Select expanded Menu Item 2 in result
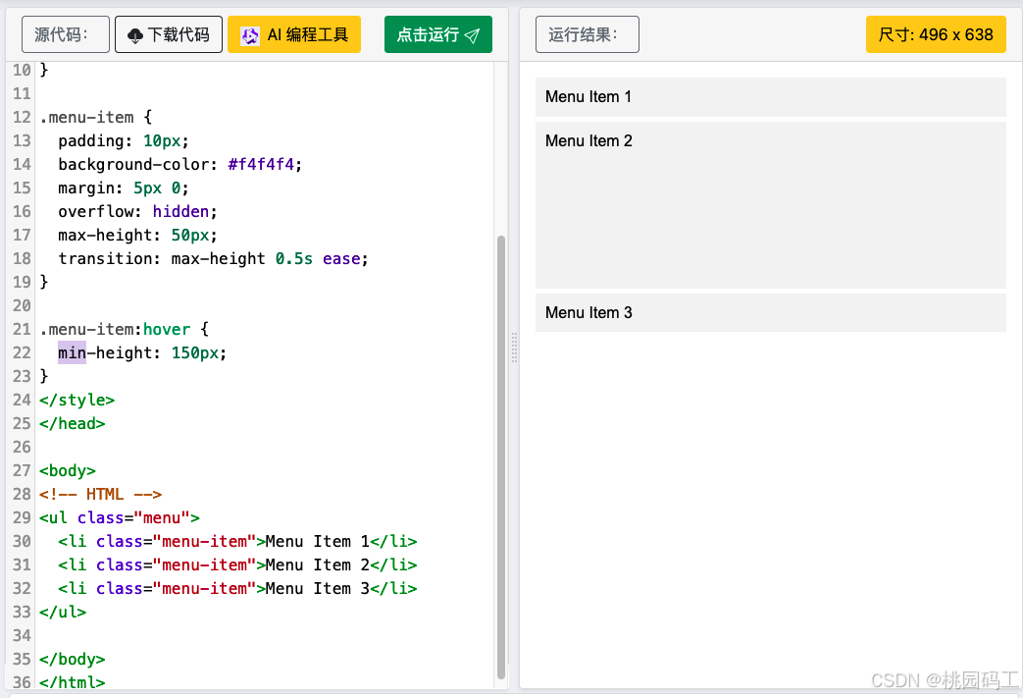Viewport: 1023px width, 698px height. 771,204
